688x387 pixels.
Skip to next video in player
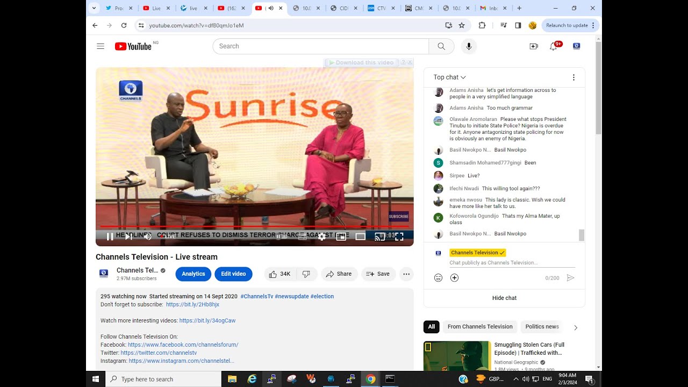point(128,236)
